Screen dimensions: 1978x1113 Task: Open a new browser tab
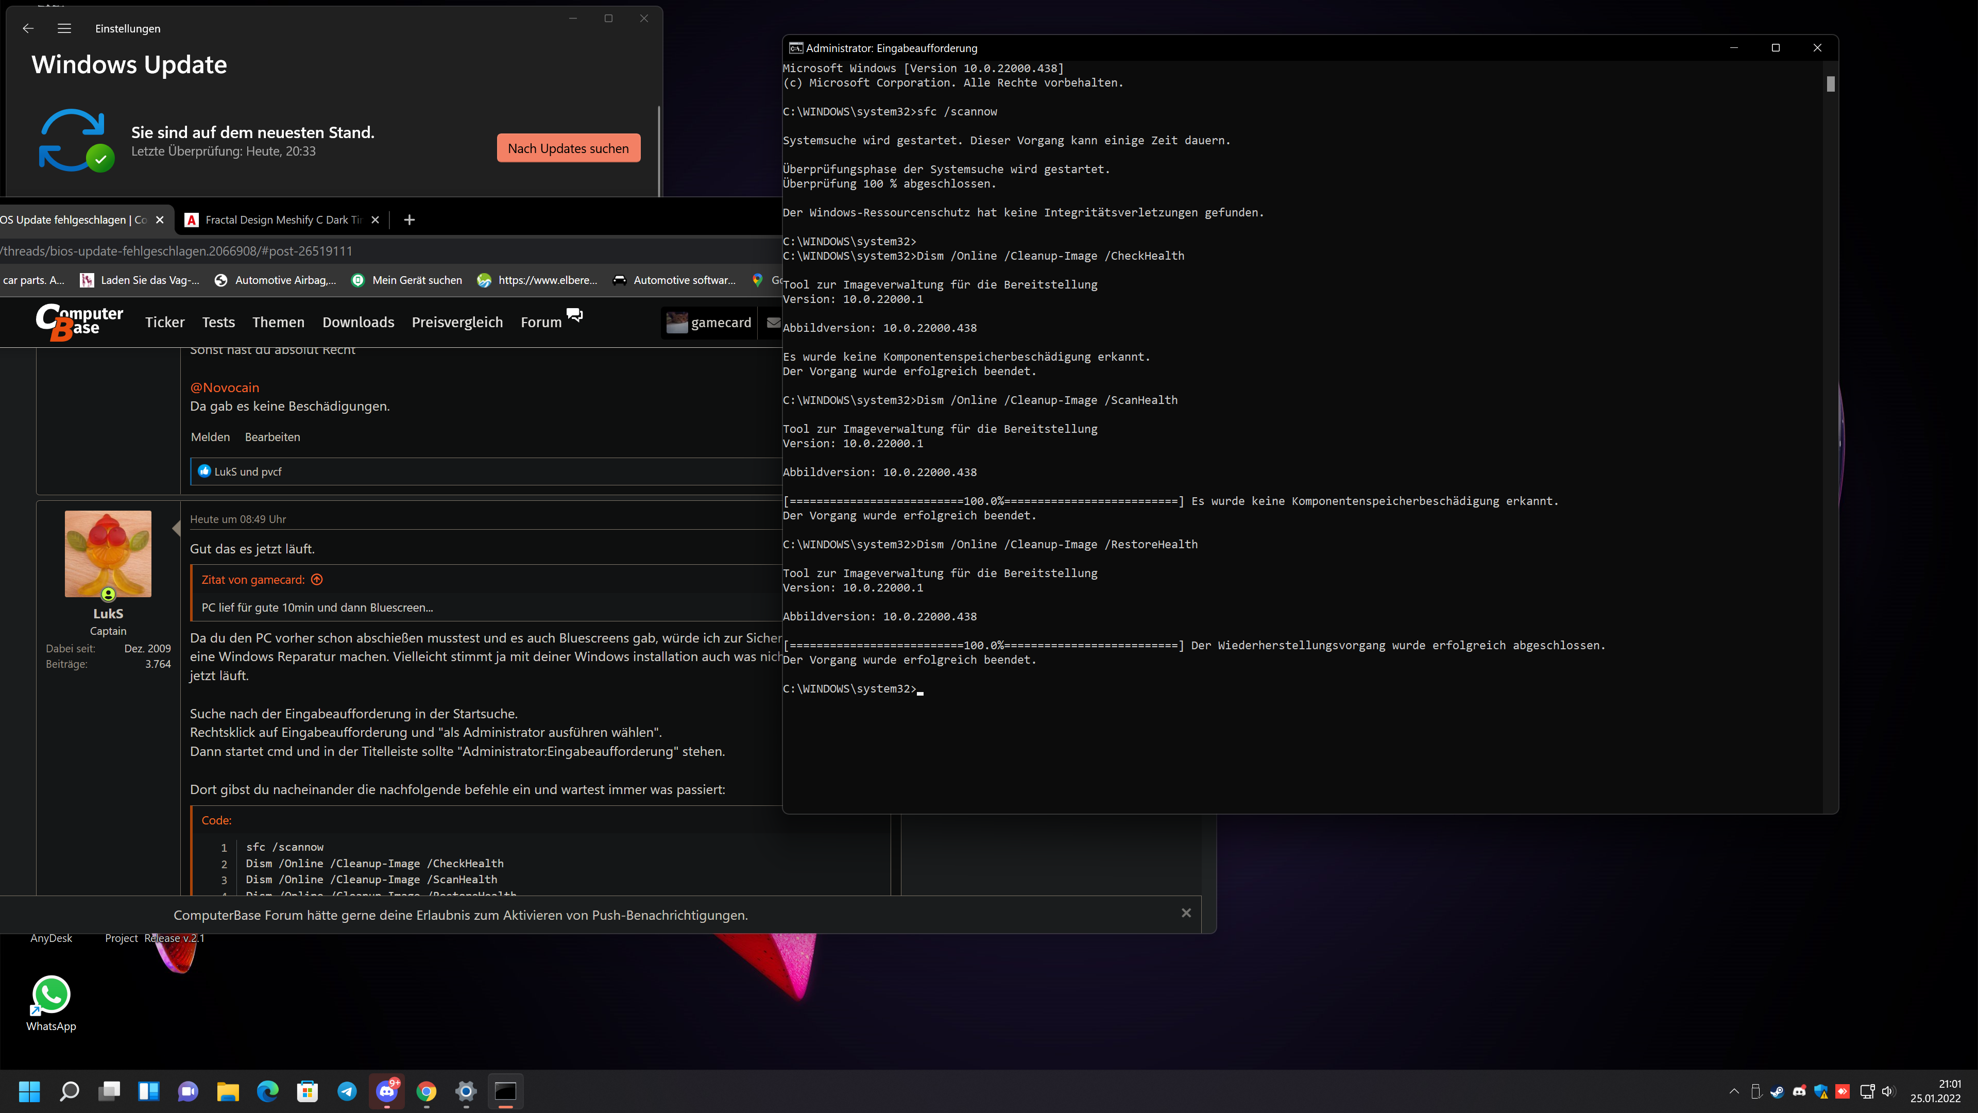click(x=410, y=220)
